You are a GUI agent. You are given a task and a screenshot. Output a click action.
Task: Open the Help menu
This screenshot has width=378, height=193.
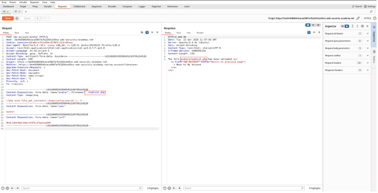coord(53,2)
